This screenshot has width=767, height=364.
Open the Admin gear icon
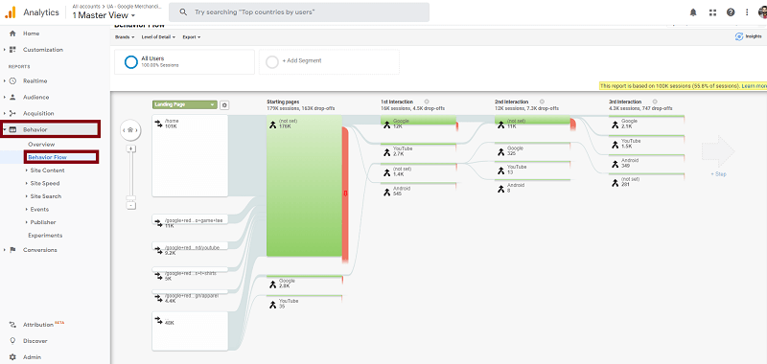coord(12,357)
